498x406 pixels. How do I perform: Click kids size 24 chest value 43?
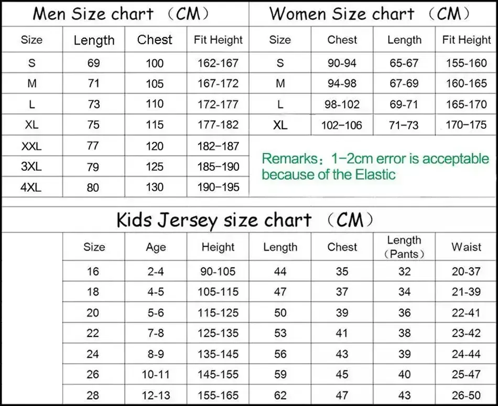[x=342, y=354]
